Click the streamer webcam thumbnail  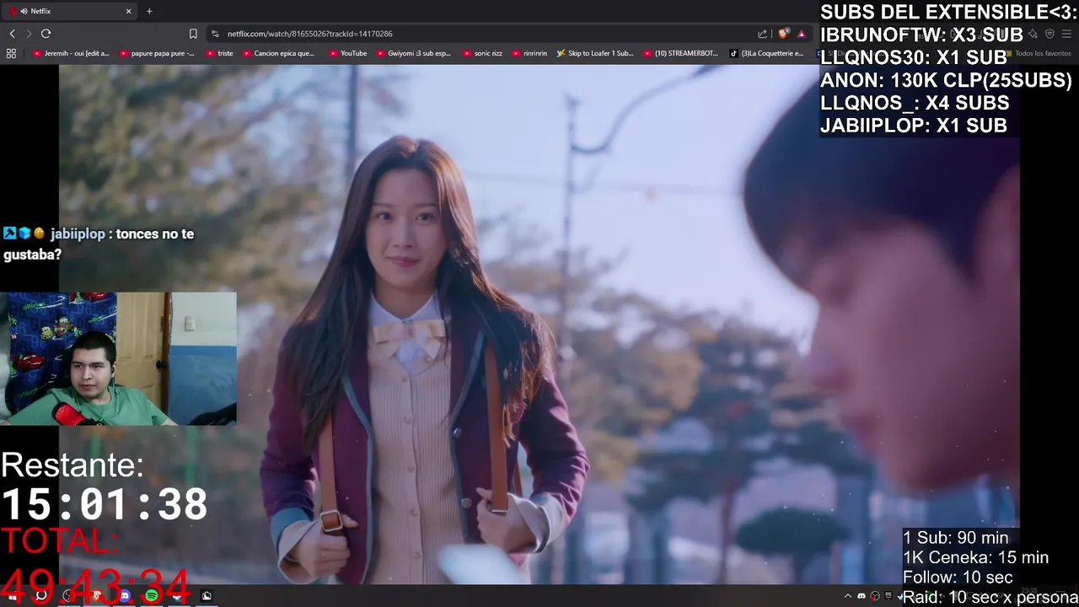pyautogui.click(x=118, y=358)
